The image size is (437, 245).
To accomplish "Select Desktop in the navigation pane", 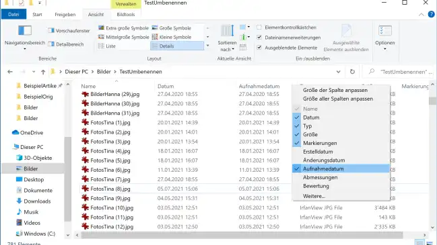I will point(30,179).
